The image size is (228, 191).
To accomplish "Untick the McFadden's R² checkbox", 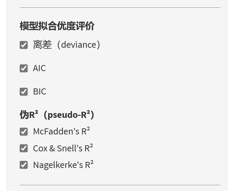I will click(24, 132).
